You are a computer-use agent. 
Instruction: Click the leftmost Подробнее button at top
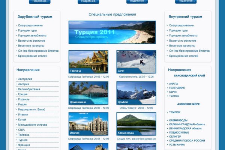tap(39, 1)
